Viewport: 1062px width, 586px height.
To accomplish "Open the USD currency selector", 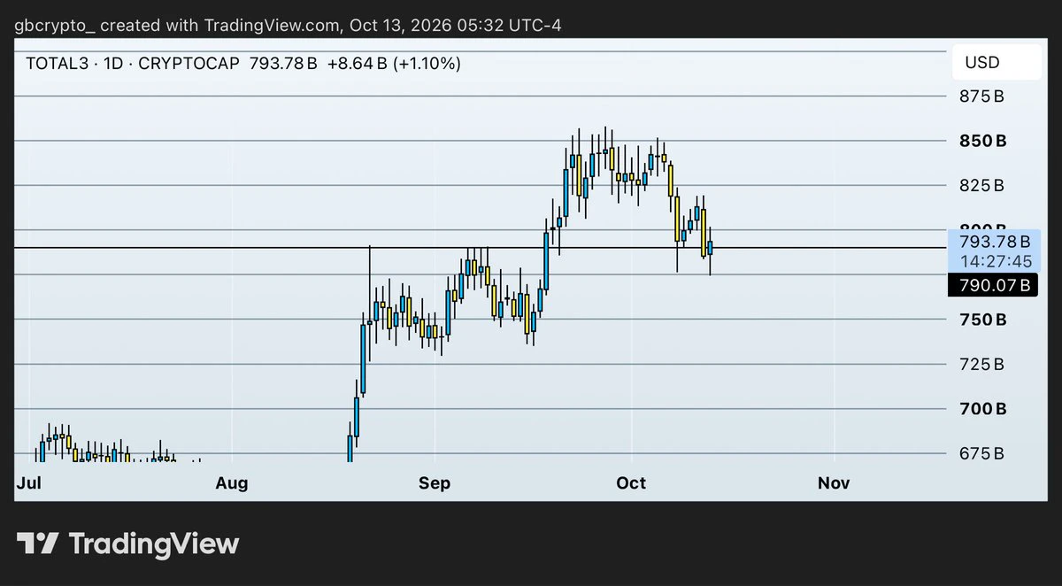I will [997, 62].
